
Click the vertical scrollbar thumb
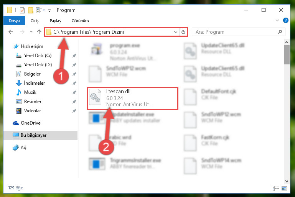pos(287,55)
